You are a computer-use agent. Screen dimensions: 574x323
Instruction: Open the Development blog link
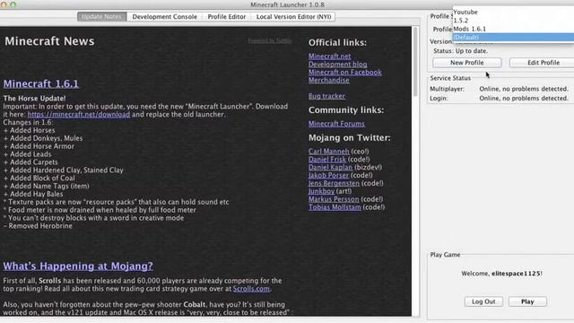337,65
